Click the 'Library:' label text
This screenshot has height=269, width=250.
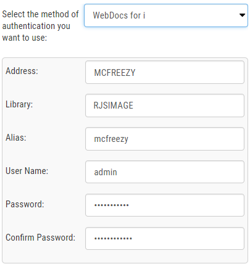(x=19, y=104)
